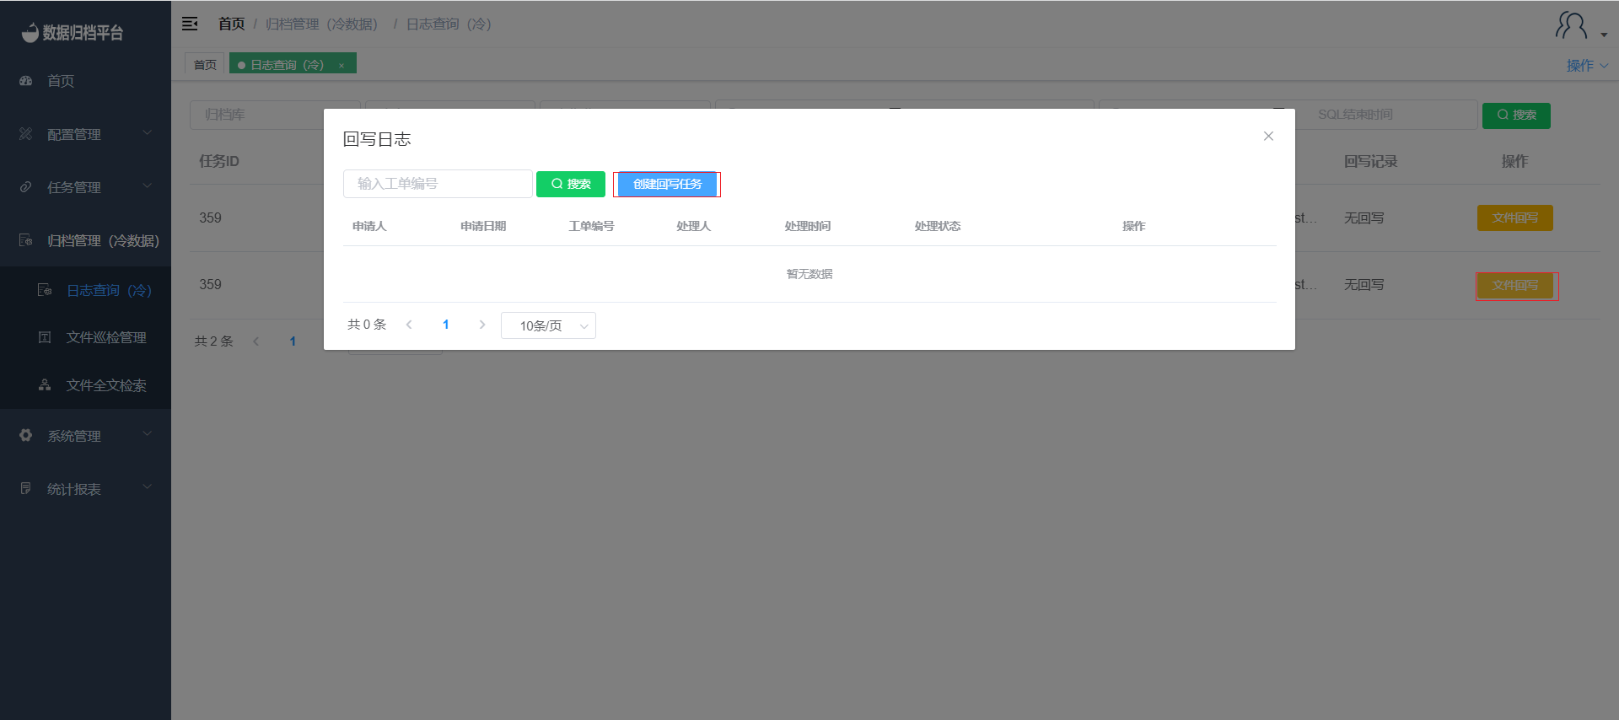Go to next page in dialog pagination

coord(482,325)
